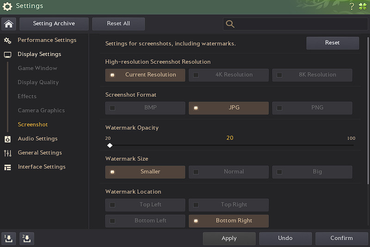The height and width of the screenshot is (247, 370).
Task: Select Top Left watermark location
Action: tap(145, 205)
